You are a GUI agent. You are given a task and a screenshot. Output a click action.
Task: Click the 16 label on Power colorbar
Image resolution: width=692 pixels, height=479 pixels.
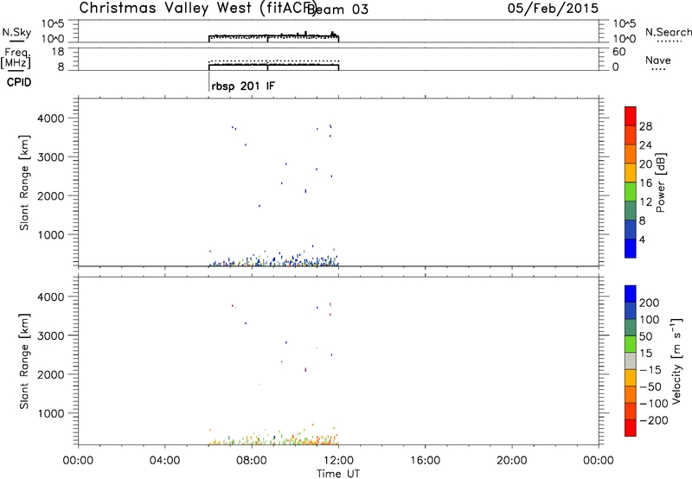[645, 183]
